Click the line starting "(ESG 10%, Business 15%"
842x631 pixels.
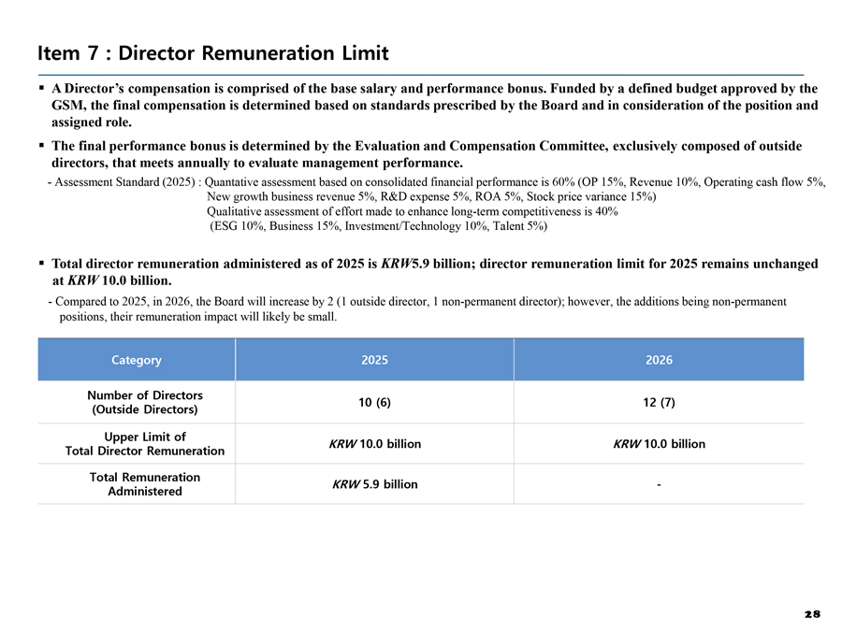(x=377, y=226)
